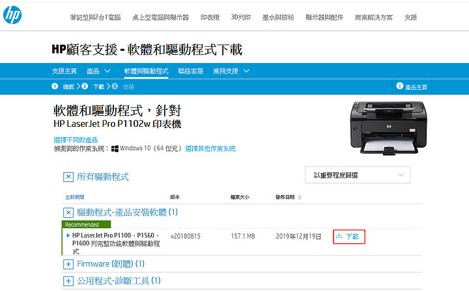Expand HP LaserJet Pro P1100 driver triangle

click(68, 235)
